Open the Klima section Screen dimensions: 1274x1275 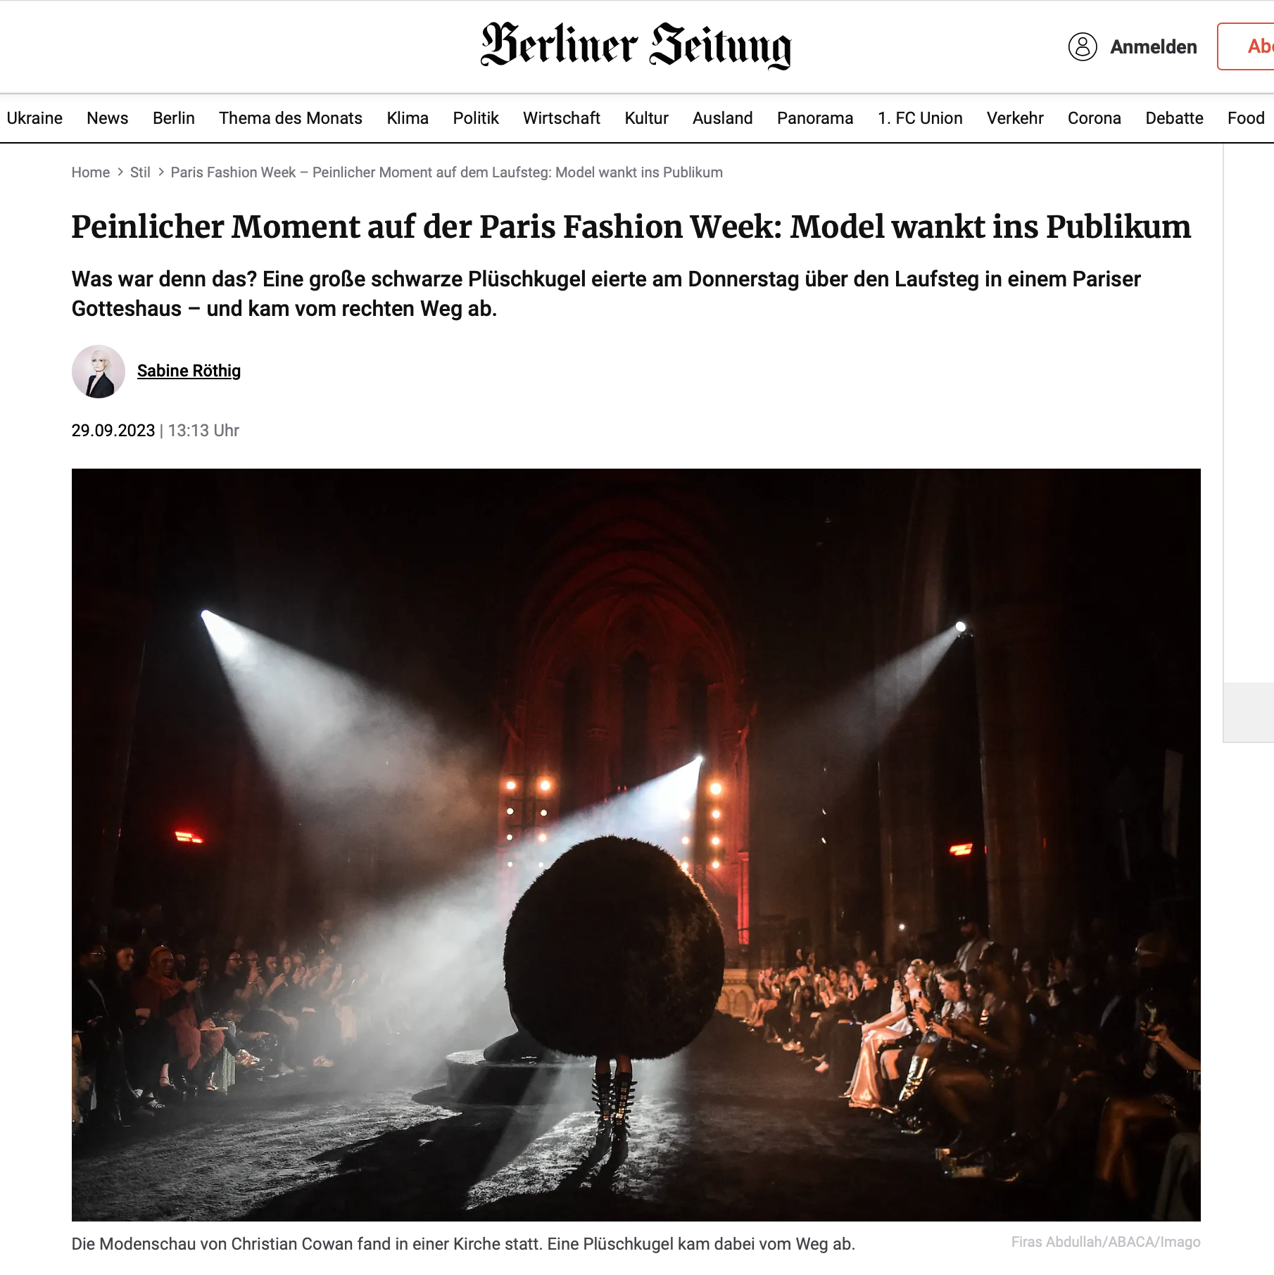(x=408, y=118)
